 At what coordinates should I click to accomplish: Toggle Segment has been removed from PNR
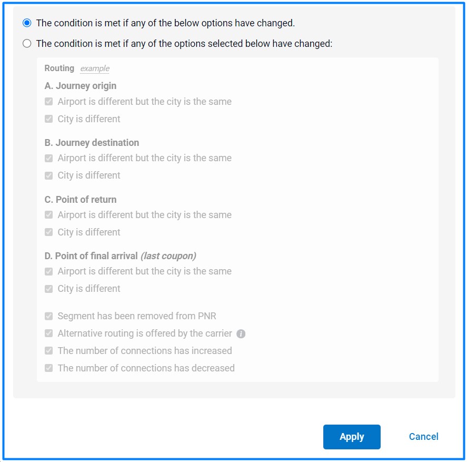click(49, 316)
